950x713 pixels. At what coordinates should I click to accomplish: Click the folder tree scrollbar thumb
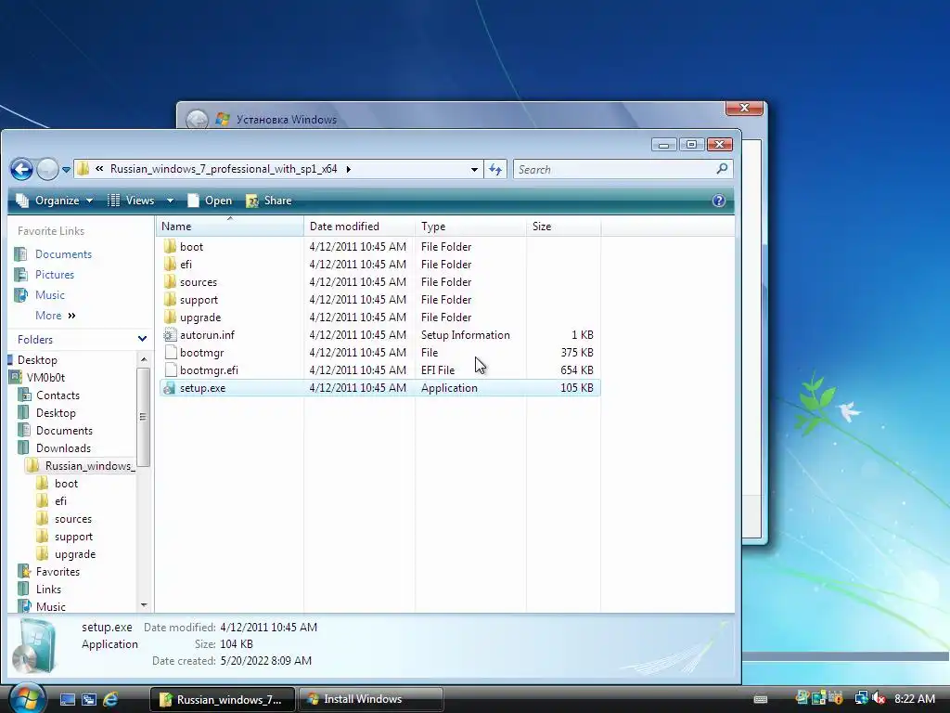point(144,417)
